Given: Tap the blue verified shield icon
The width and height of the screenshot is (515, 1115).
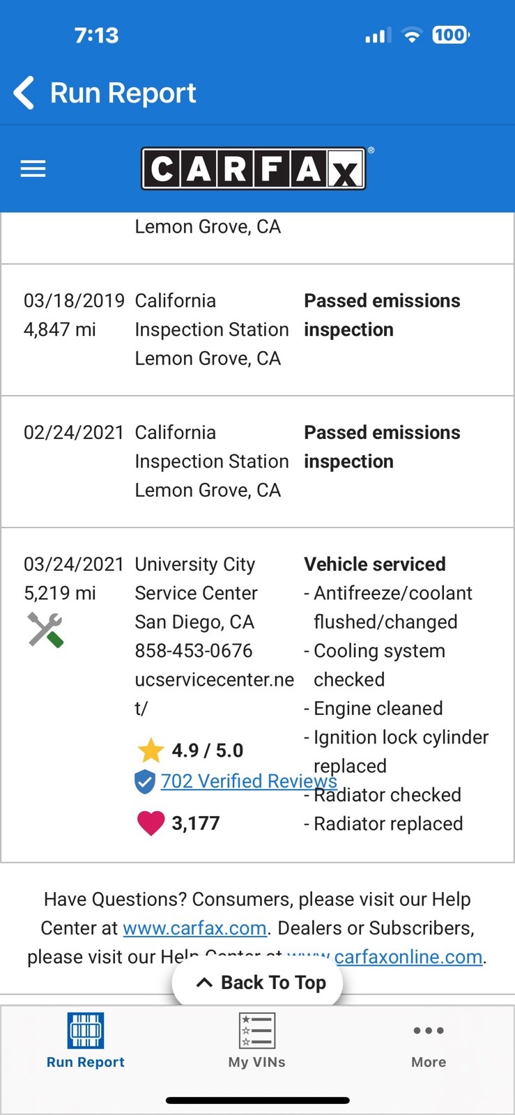Looking at the screenshot, I should coord(144,782).
